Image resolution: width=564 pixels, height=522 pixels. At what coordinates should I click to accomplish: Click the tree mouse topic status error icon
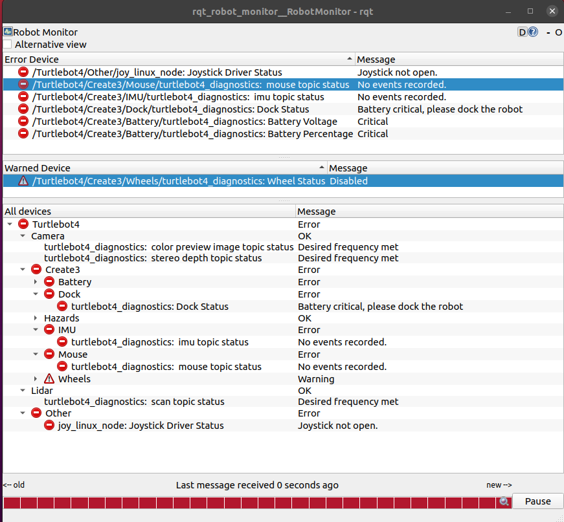62,366
